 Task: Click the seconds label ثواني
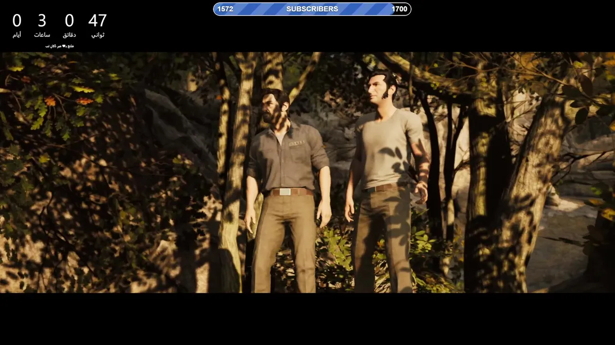(x=98, y=35)
